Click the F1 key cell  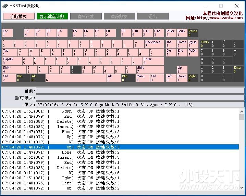tap(29, 33)
